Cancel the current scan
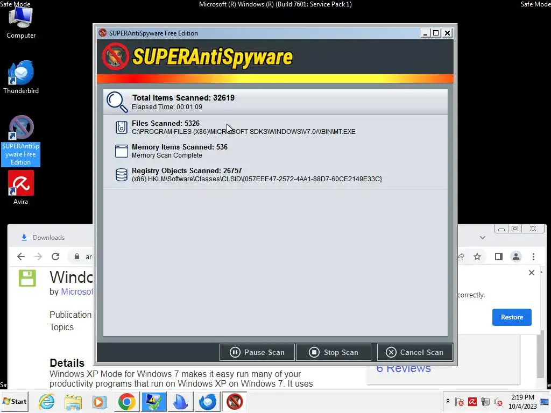 415,352
